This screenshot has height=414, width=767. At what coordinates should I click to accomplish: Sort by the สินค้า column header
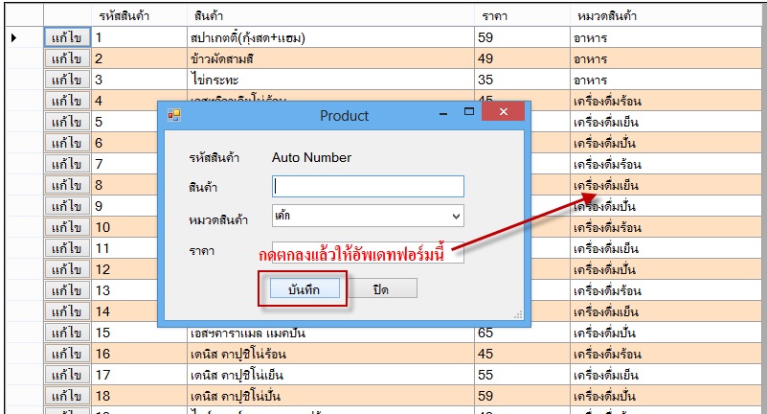330,15
